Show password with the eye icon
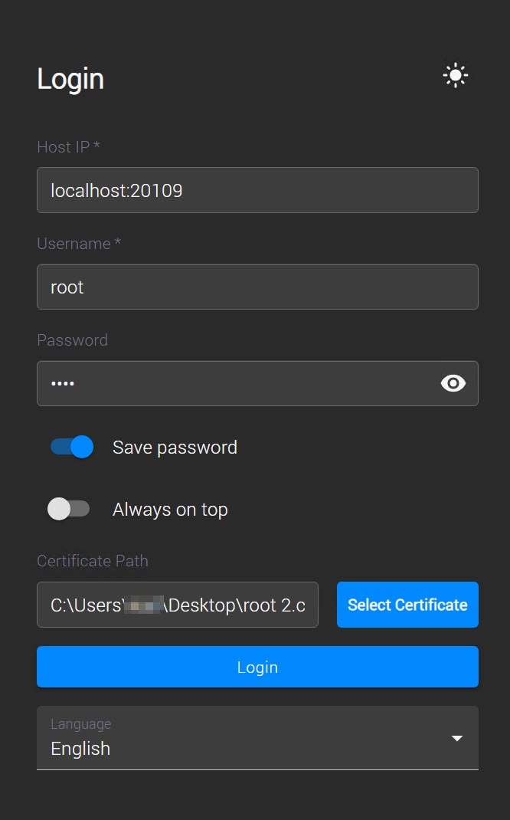 pyautogui.click(x=453, y=383)
